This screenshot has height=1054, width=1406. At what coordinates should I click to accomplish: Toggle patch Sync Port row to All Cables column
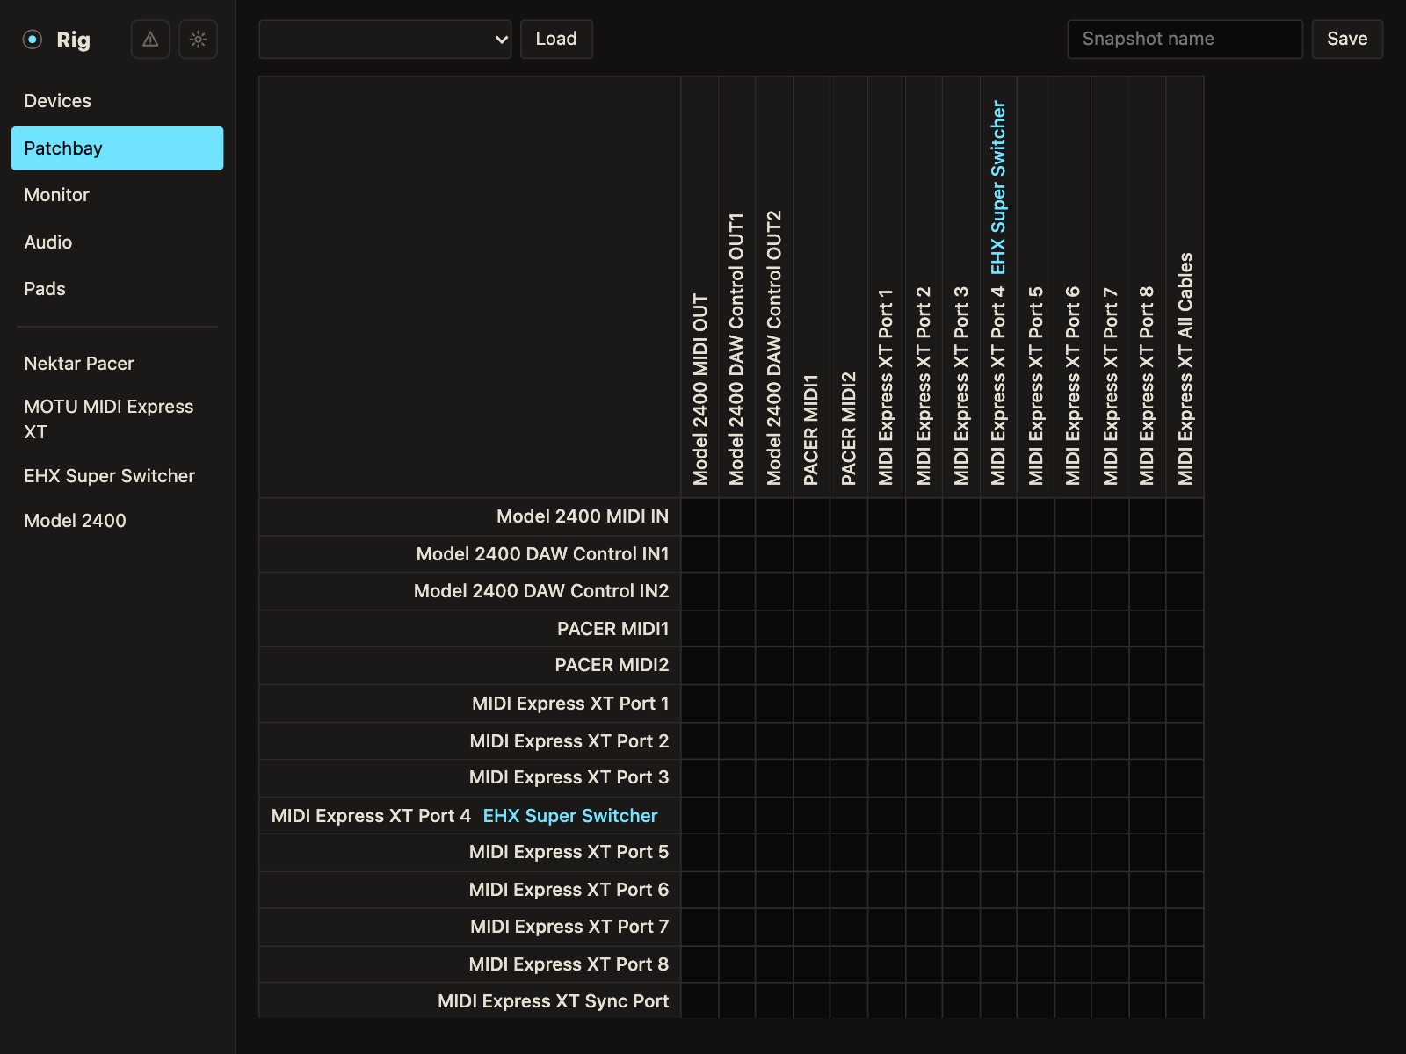[x=1185, y=1001]
